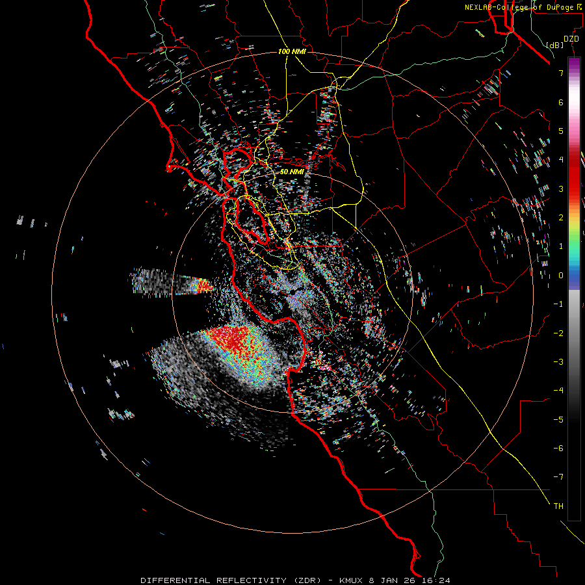Select the 0 dB tick label
This screenshot has height=585, width=585.
[x=561, y=276]
